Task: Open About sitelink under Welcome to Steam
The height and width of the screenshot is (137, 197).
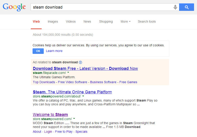Action: coord(37,132)
